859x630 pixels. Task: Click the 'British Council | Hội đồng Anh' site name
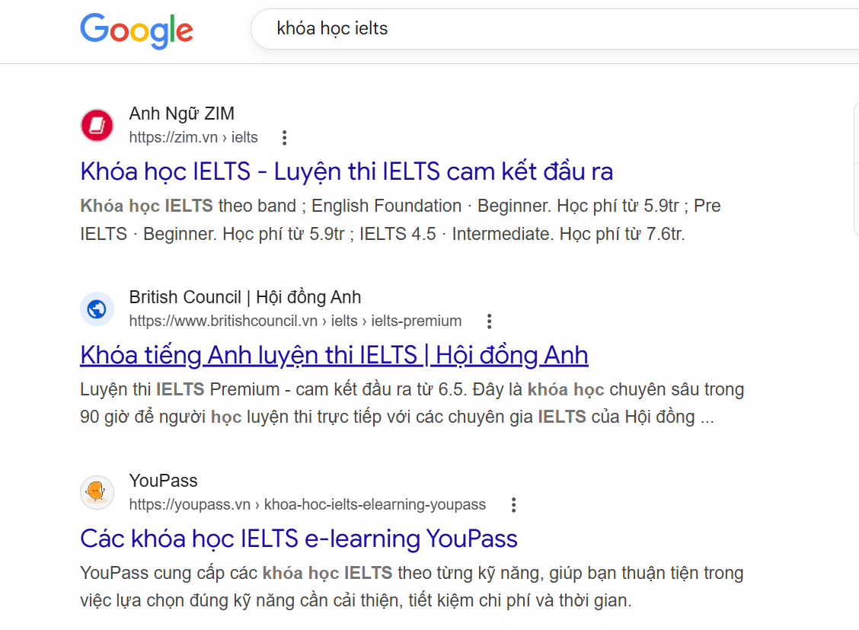point(245,297)
